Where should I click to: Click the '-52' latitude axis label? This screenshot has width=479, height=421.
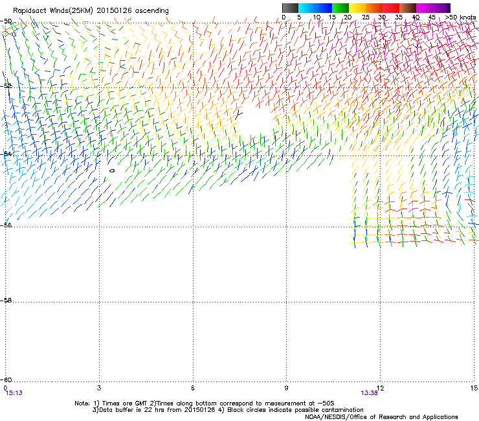click(6, 86)
